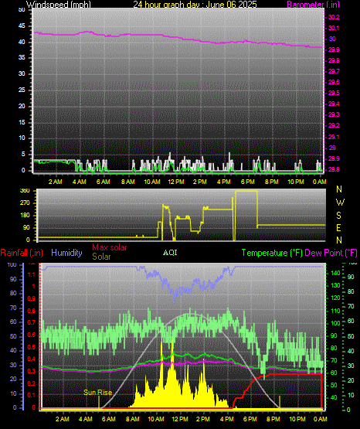Click the 29.5 barometer axis label
Viewport: 360px width, 429px height.
tap(334, 93)
